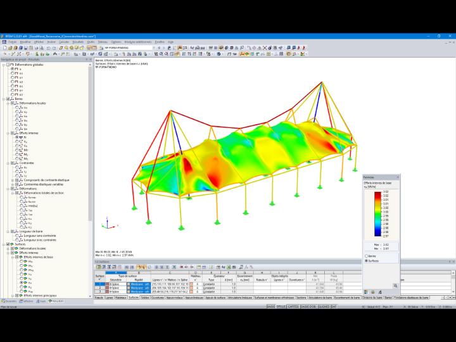Click the New document icon
This screenshot has width=456, height=342.
[x=5, y=48]
